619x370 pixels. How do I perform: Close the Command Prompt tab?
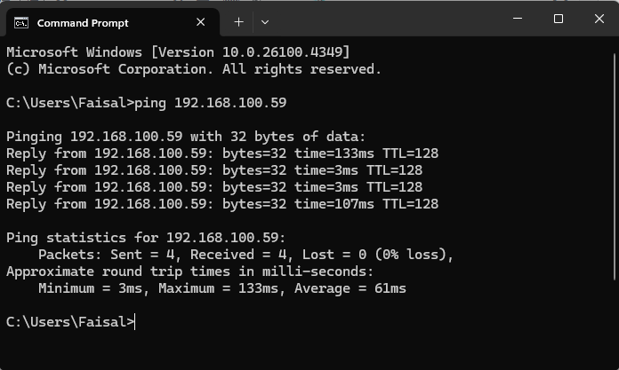201,22
